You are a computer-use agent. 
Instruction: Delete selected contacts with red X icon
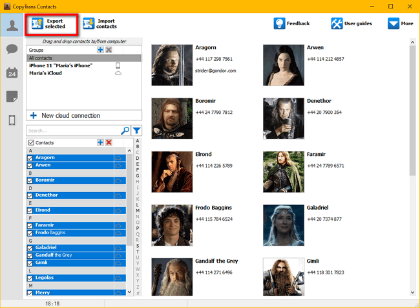109,142
